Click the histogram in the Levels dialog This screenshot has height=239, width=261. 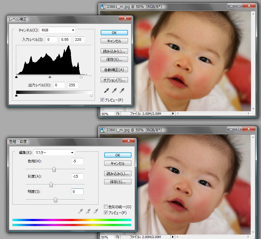(x=54, y=60)
